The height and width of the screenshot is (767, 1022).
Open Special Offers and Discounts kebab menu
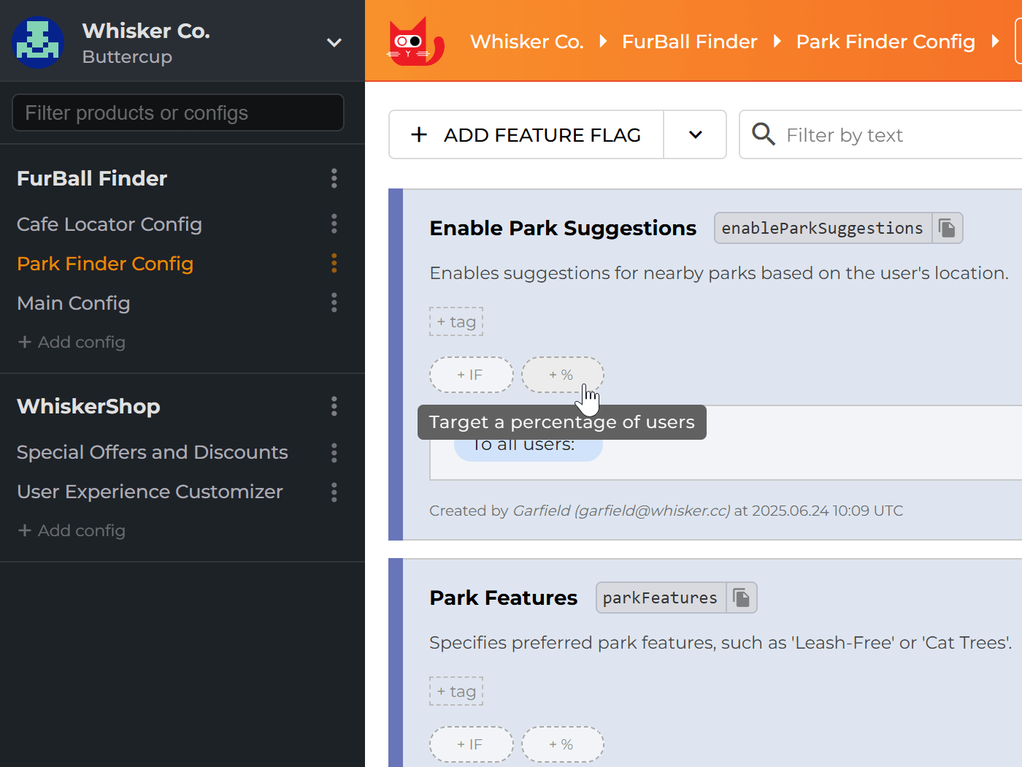(x=334, y=453)
